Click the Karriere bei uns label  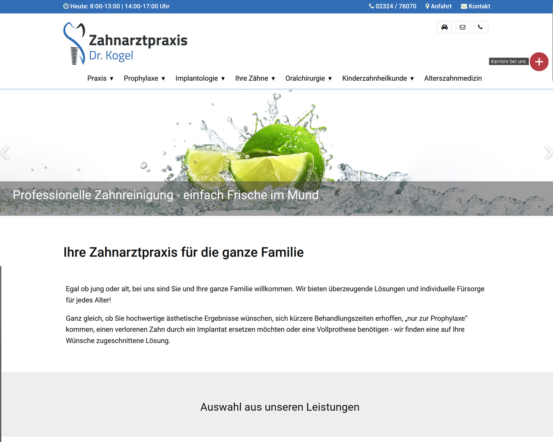(509, 61)
